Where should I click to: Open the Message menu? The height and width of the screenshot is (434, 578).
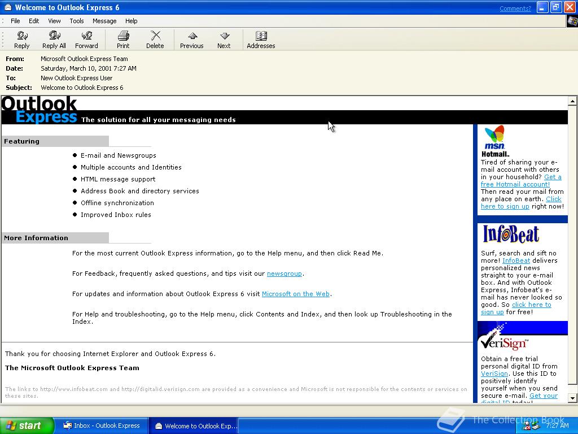point(104,21)
